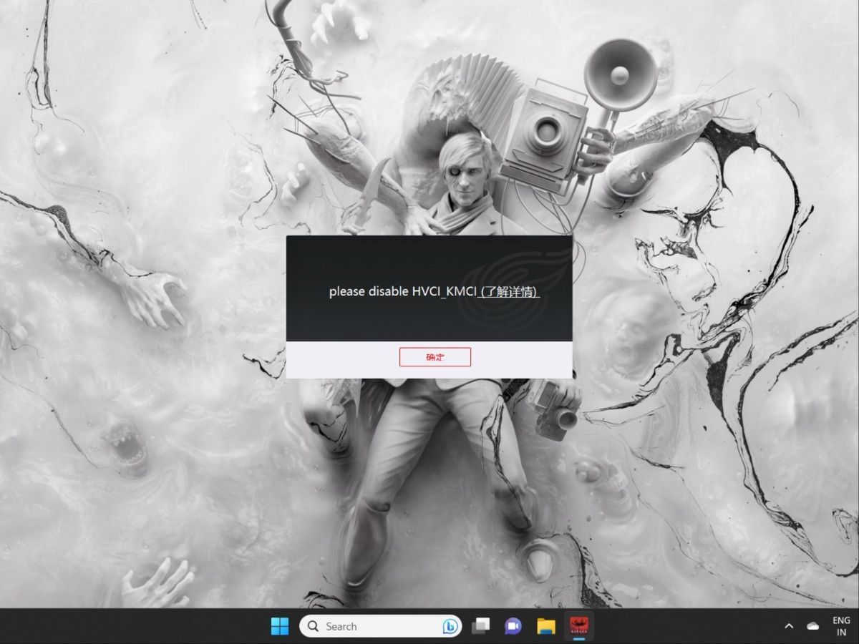Click the red Naraka game taskbar icon

(578, 626)
